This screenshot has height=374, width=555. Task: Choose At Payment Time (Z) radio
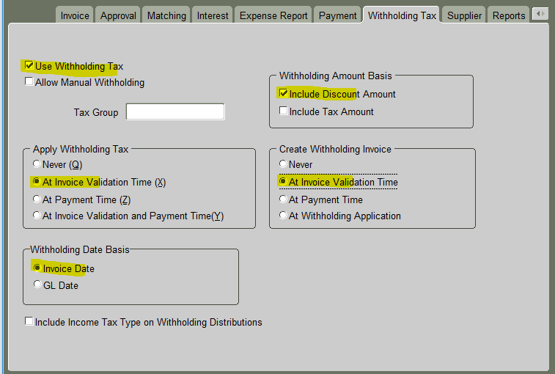(37, 199)
